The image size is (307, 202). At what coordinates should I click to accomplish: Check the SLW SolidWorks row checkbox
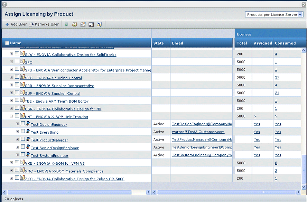[x=17, y=53]
